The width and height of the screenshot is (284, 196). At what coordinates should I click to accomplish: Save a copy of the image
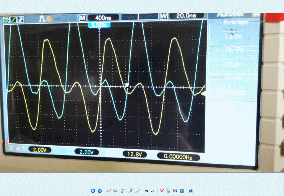(175, 191)
